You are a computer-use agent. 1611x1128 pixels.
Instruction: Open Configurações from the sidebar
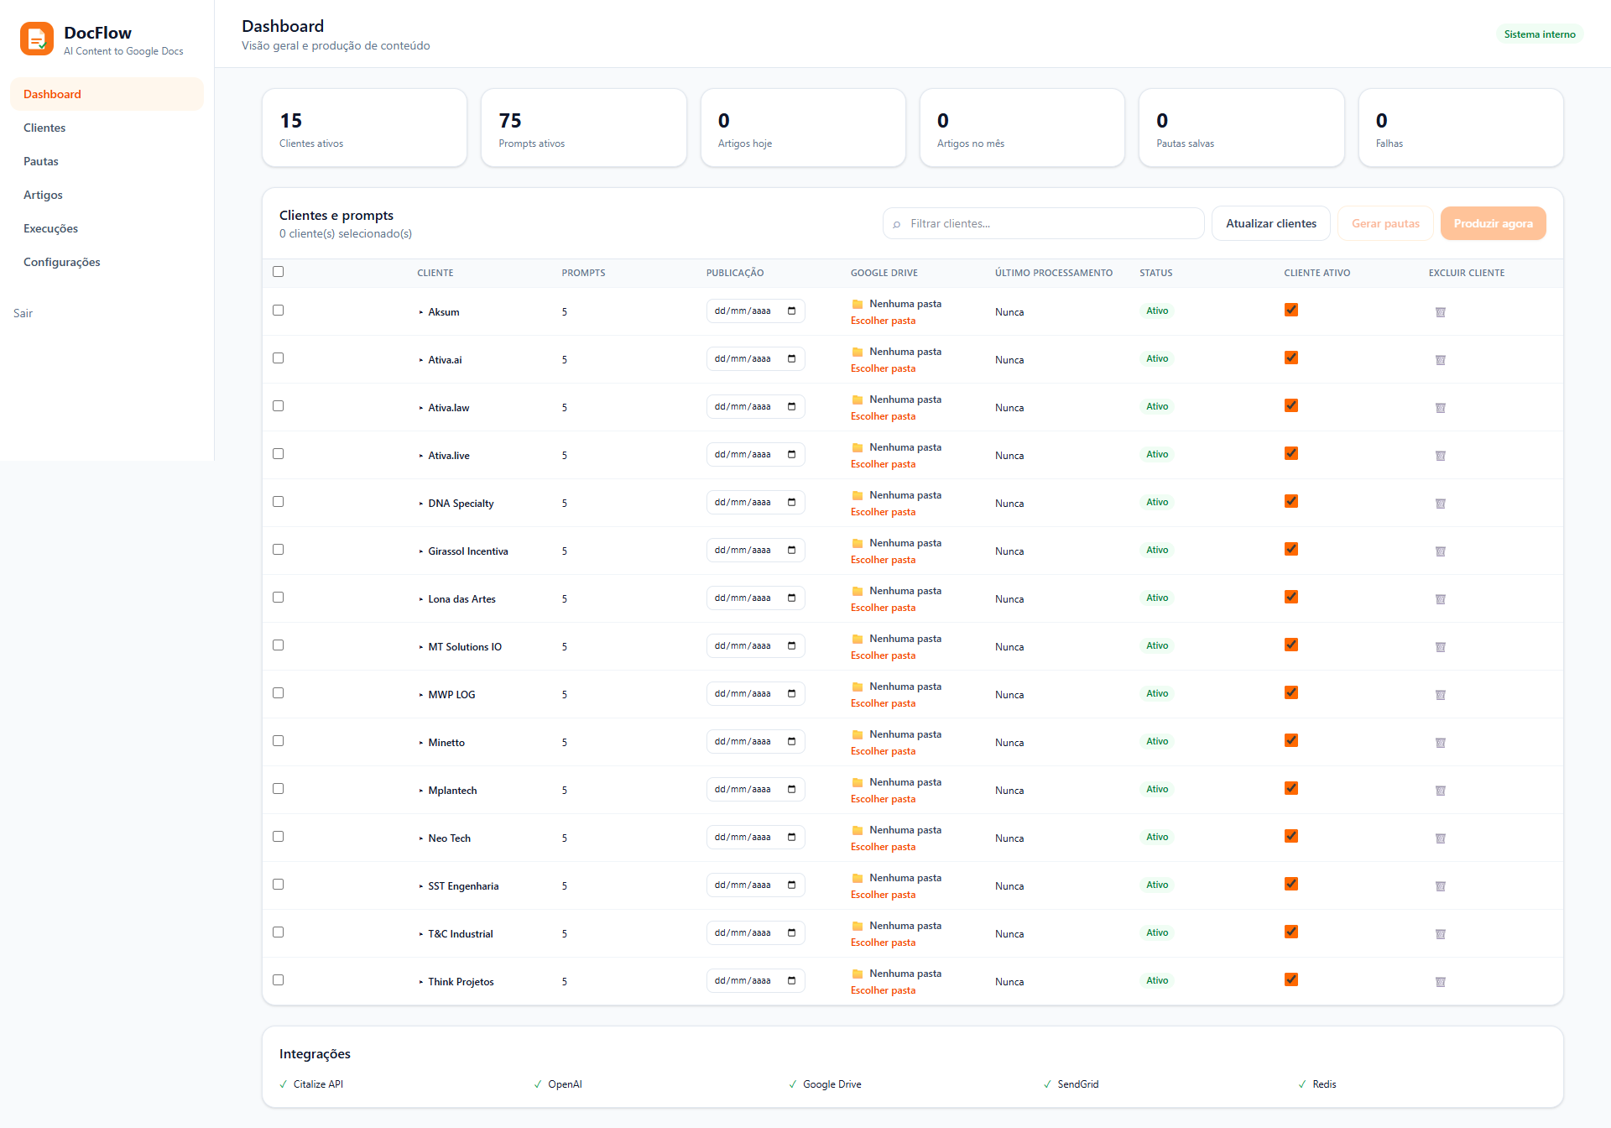(107, 262)
